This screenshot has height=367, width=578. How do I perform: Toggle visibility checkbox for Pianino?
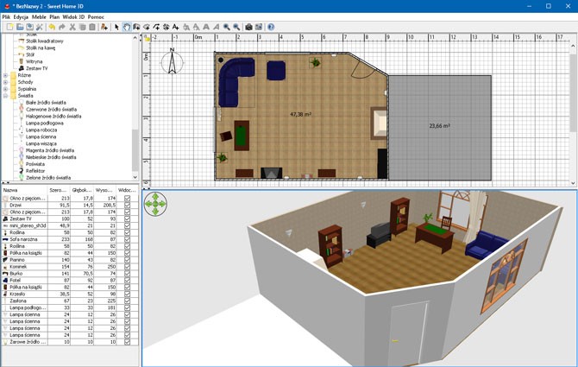coord(128,260)
